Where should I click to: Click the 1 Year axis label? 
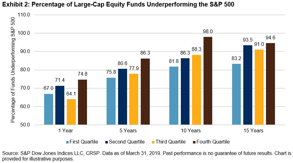tap(66, 130)
